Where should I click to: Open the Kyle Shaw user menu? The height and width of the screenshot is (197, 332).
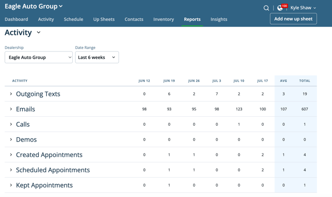[x=303, y=8]
